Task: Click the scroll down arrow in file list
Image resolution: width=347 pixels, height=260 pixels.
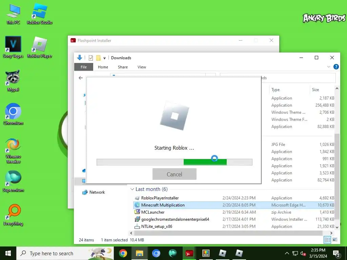Action: (x=337, y=227)
